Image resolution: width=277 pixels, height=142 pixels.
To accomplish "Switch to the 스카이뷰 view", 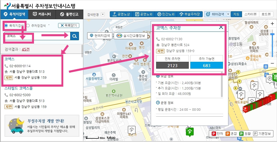I will pyautogui.click(x=250, y=14).
